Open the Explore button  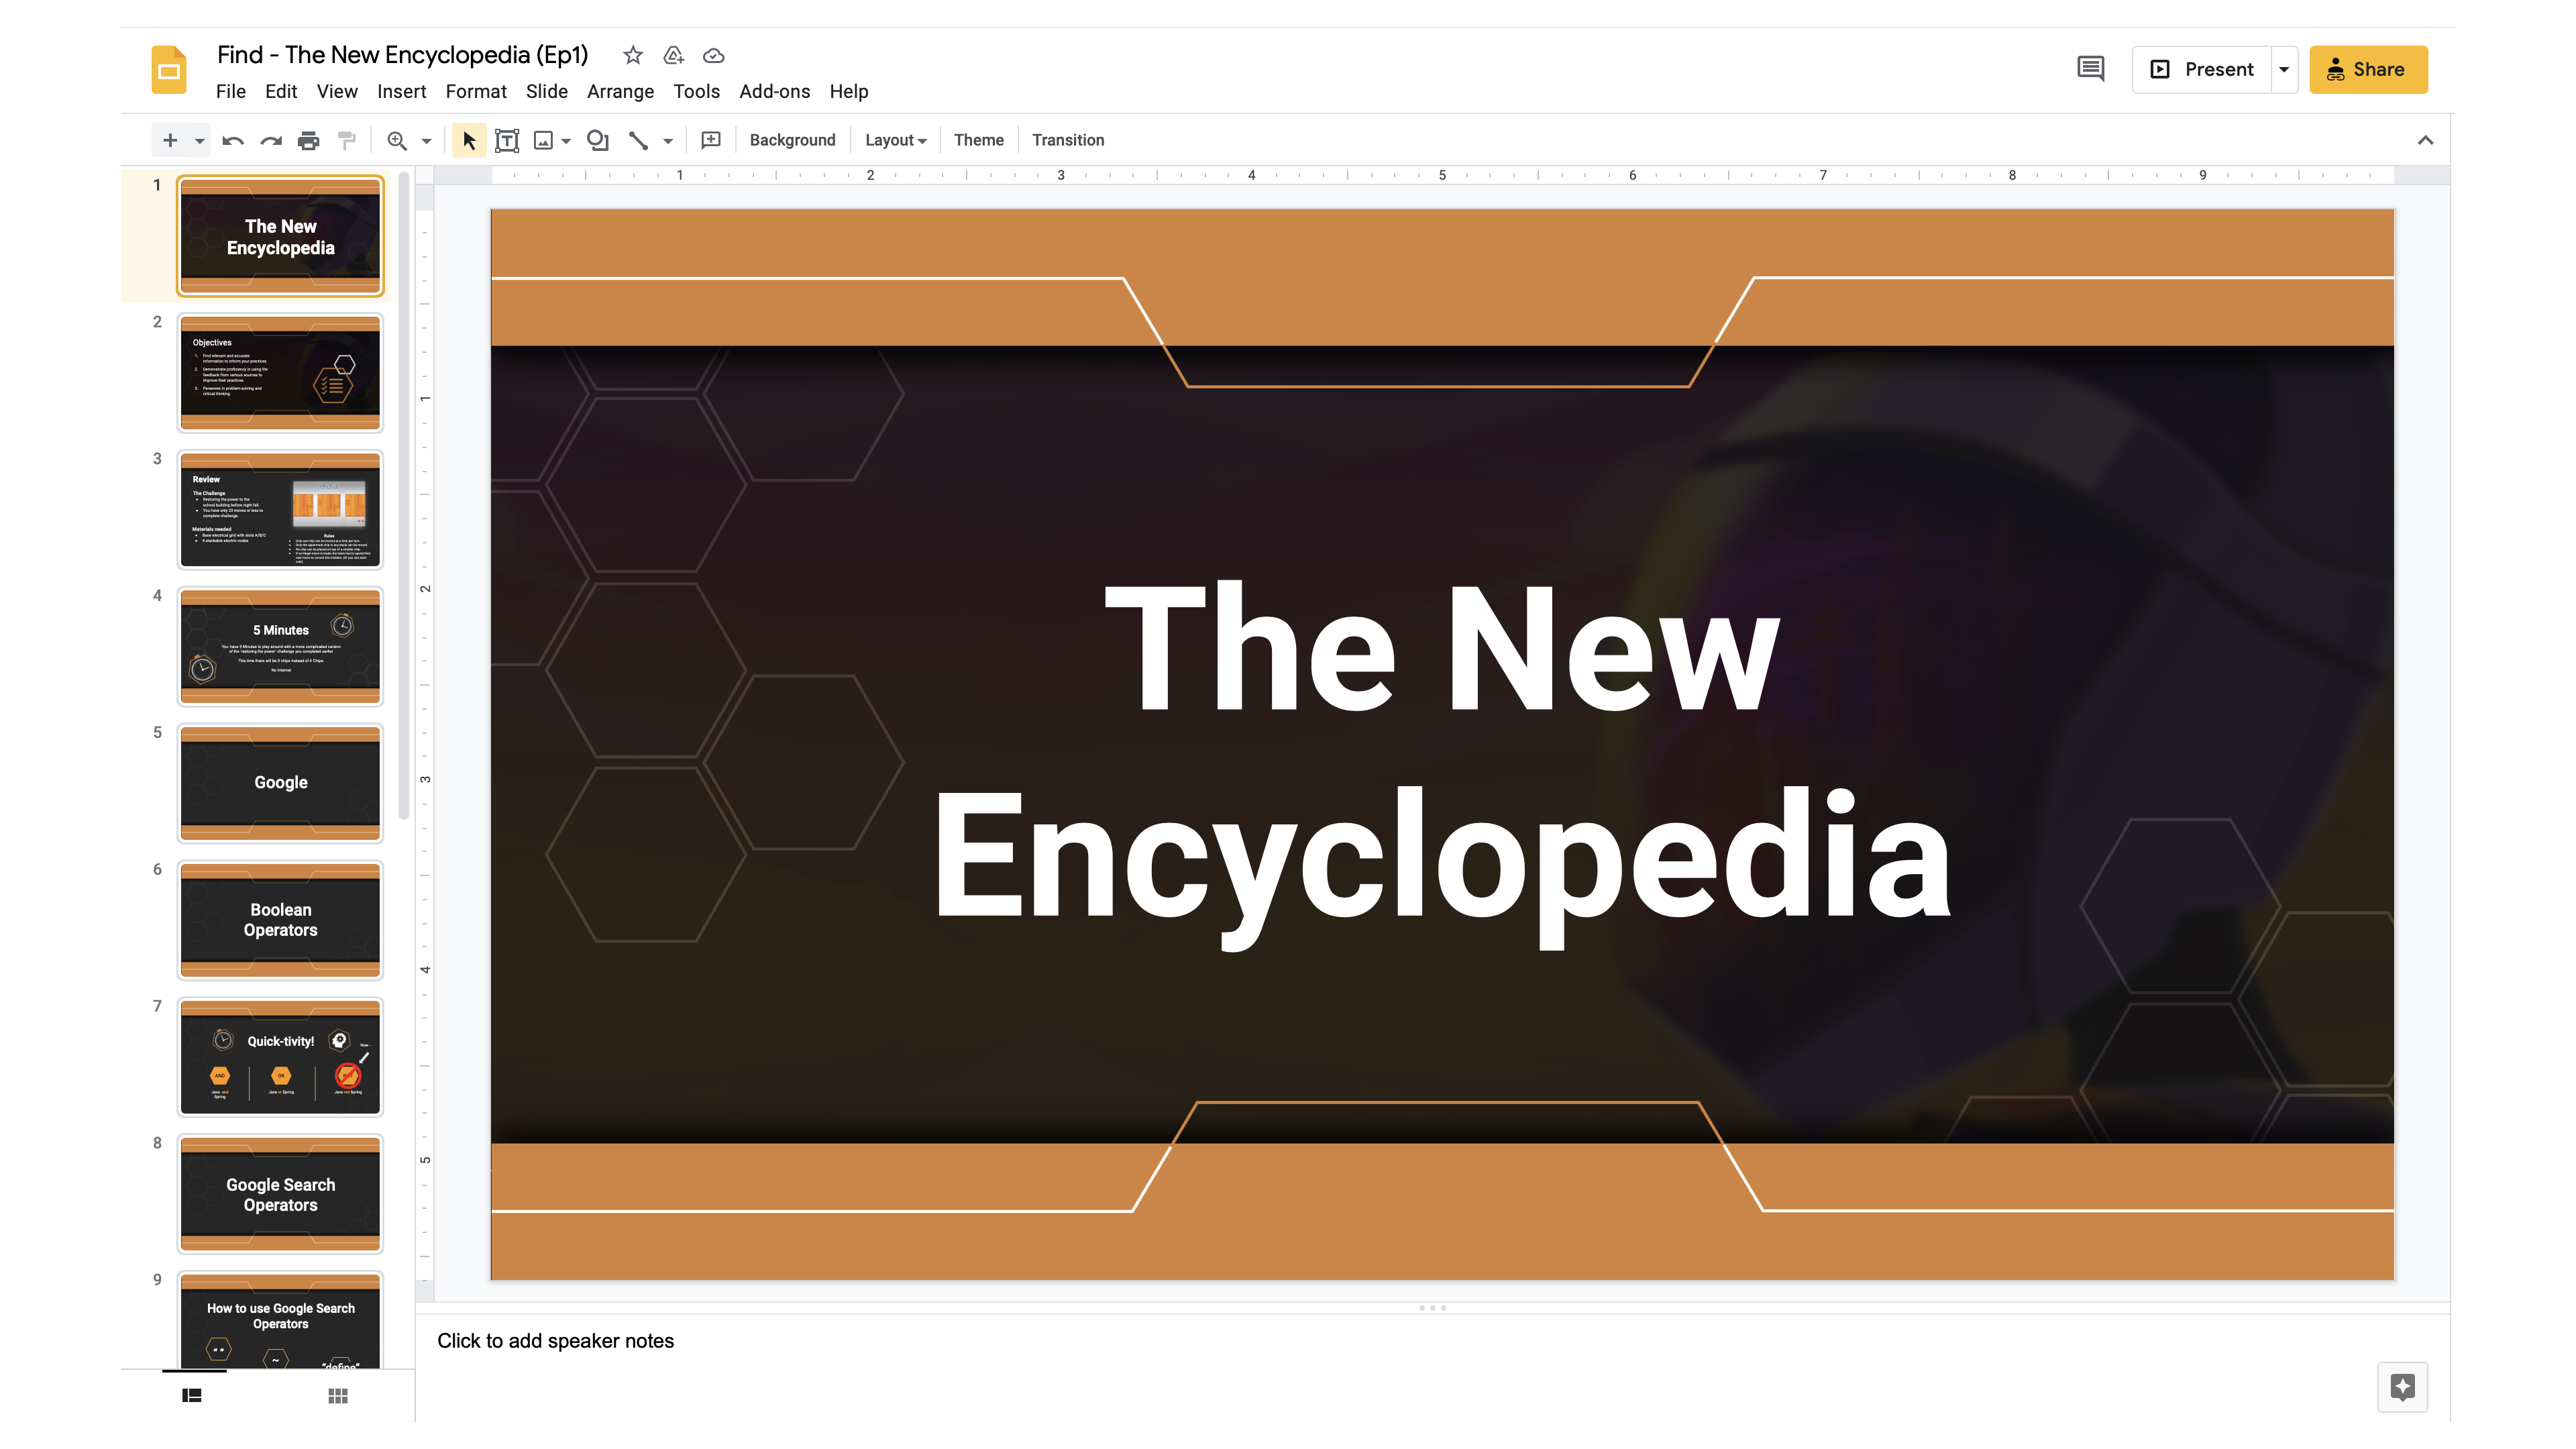pyautogui.click(x=2402, y=1387)
